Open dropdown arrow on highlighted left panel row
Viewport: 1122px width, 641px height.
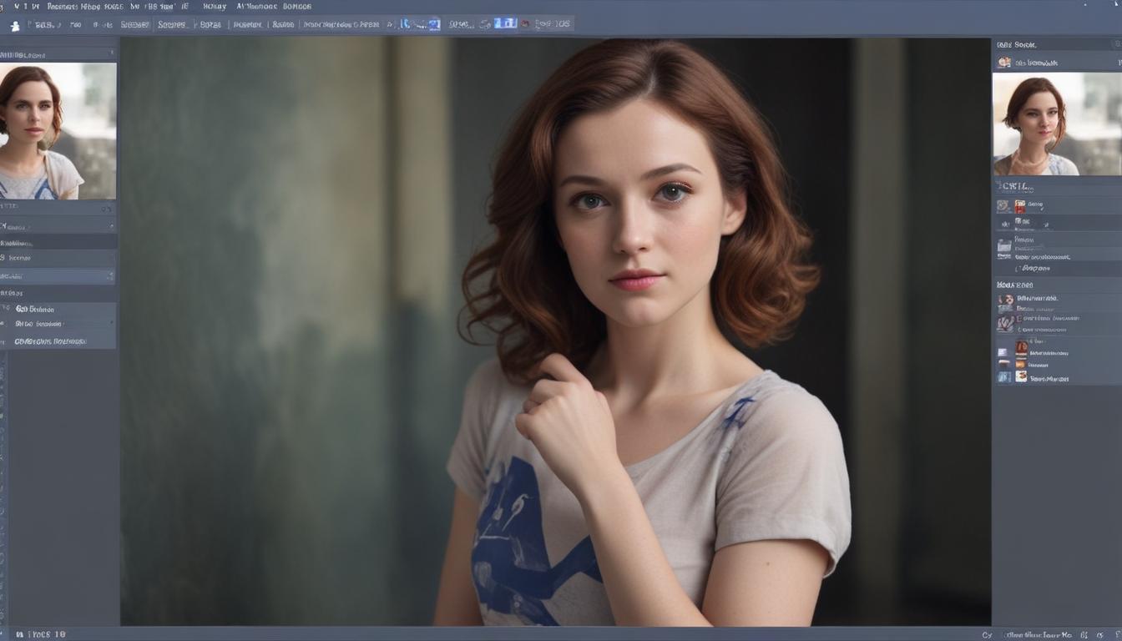coord(110,275)
